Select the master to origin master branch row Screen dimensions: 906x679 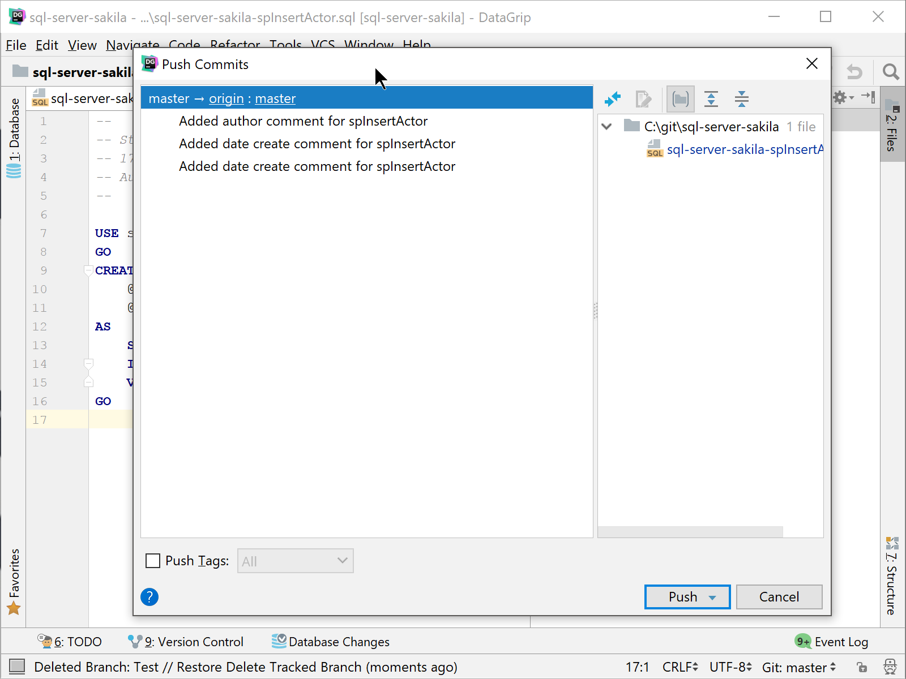367,98
